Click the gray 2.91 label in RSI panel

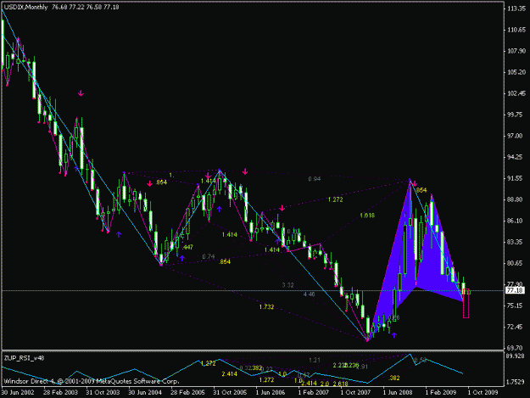[361, 367]
